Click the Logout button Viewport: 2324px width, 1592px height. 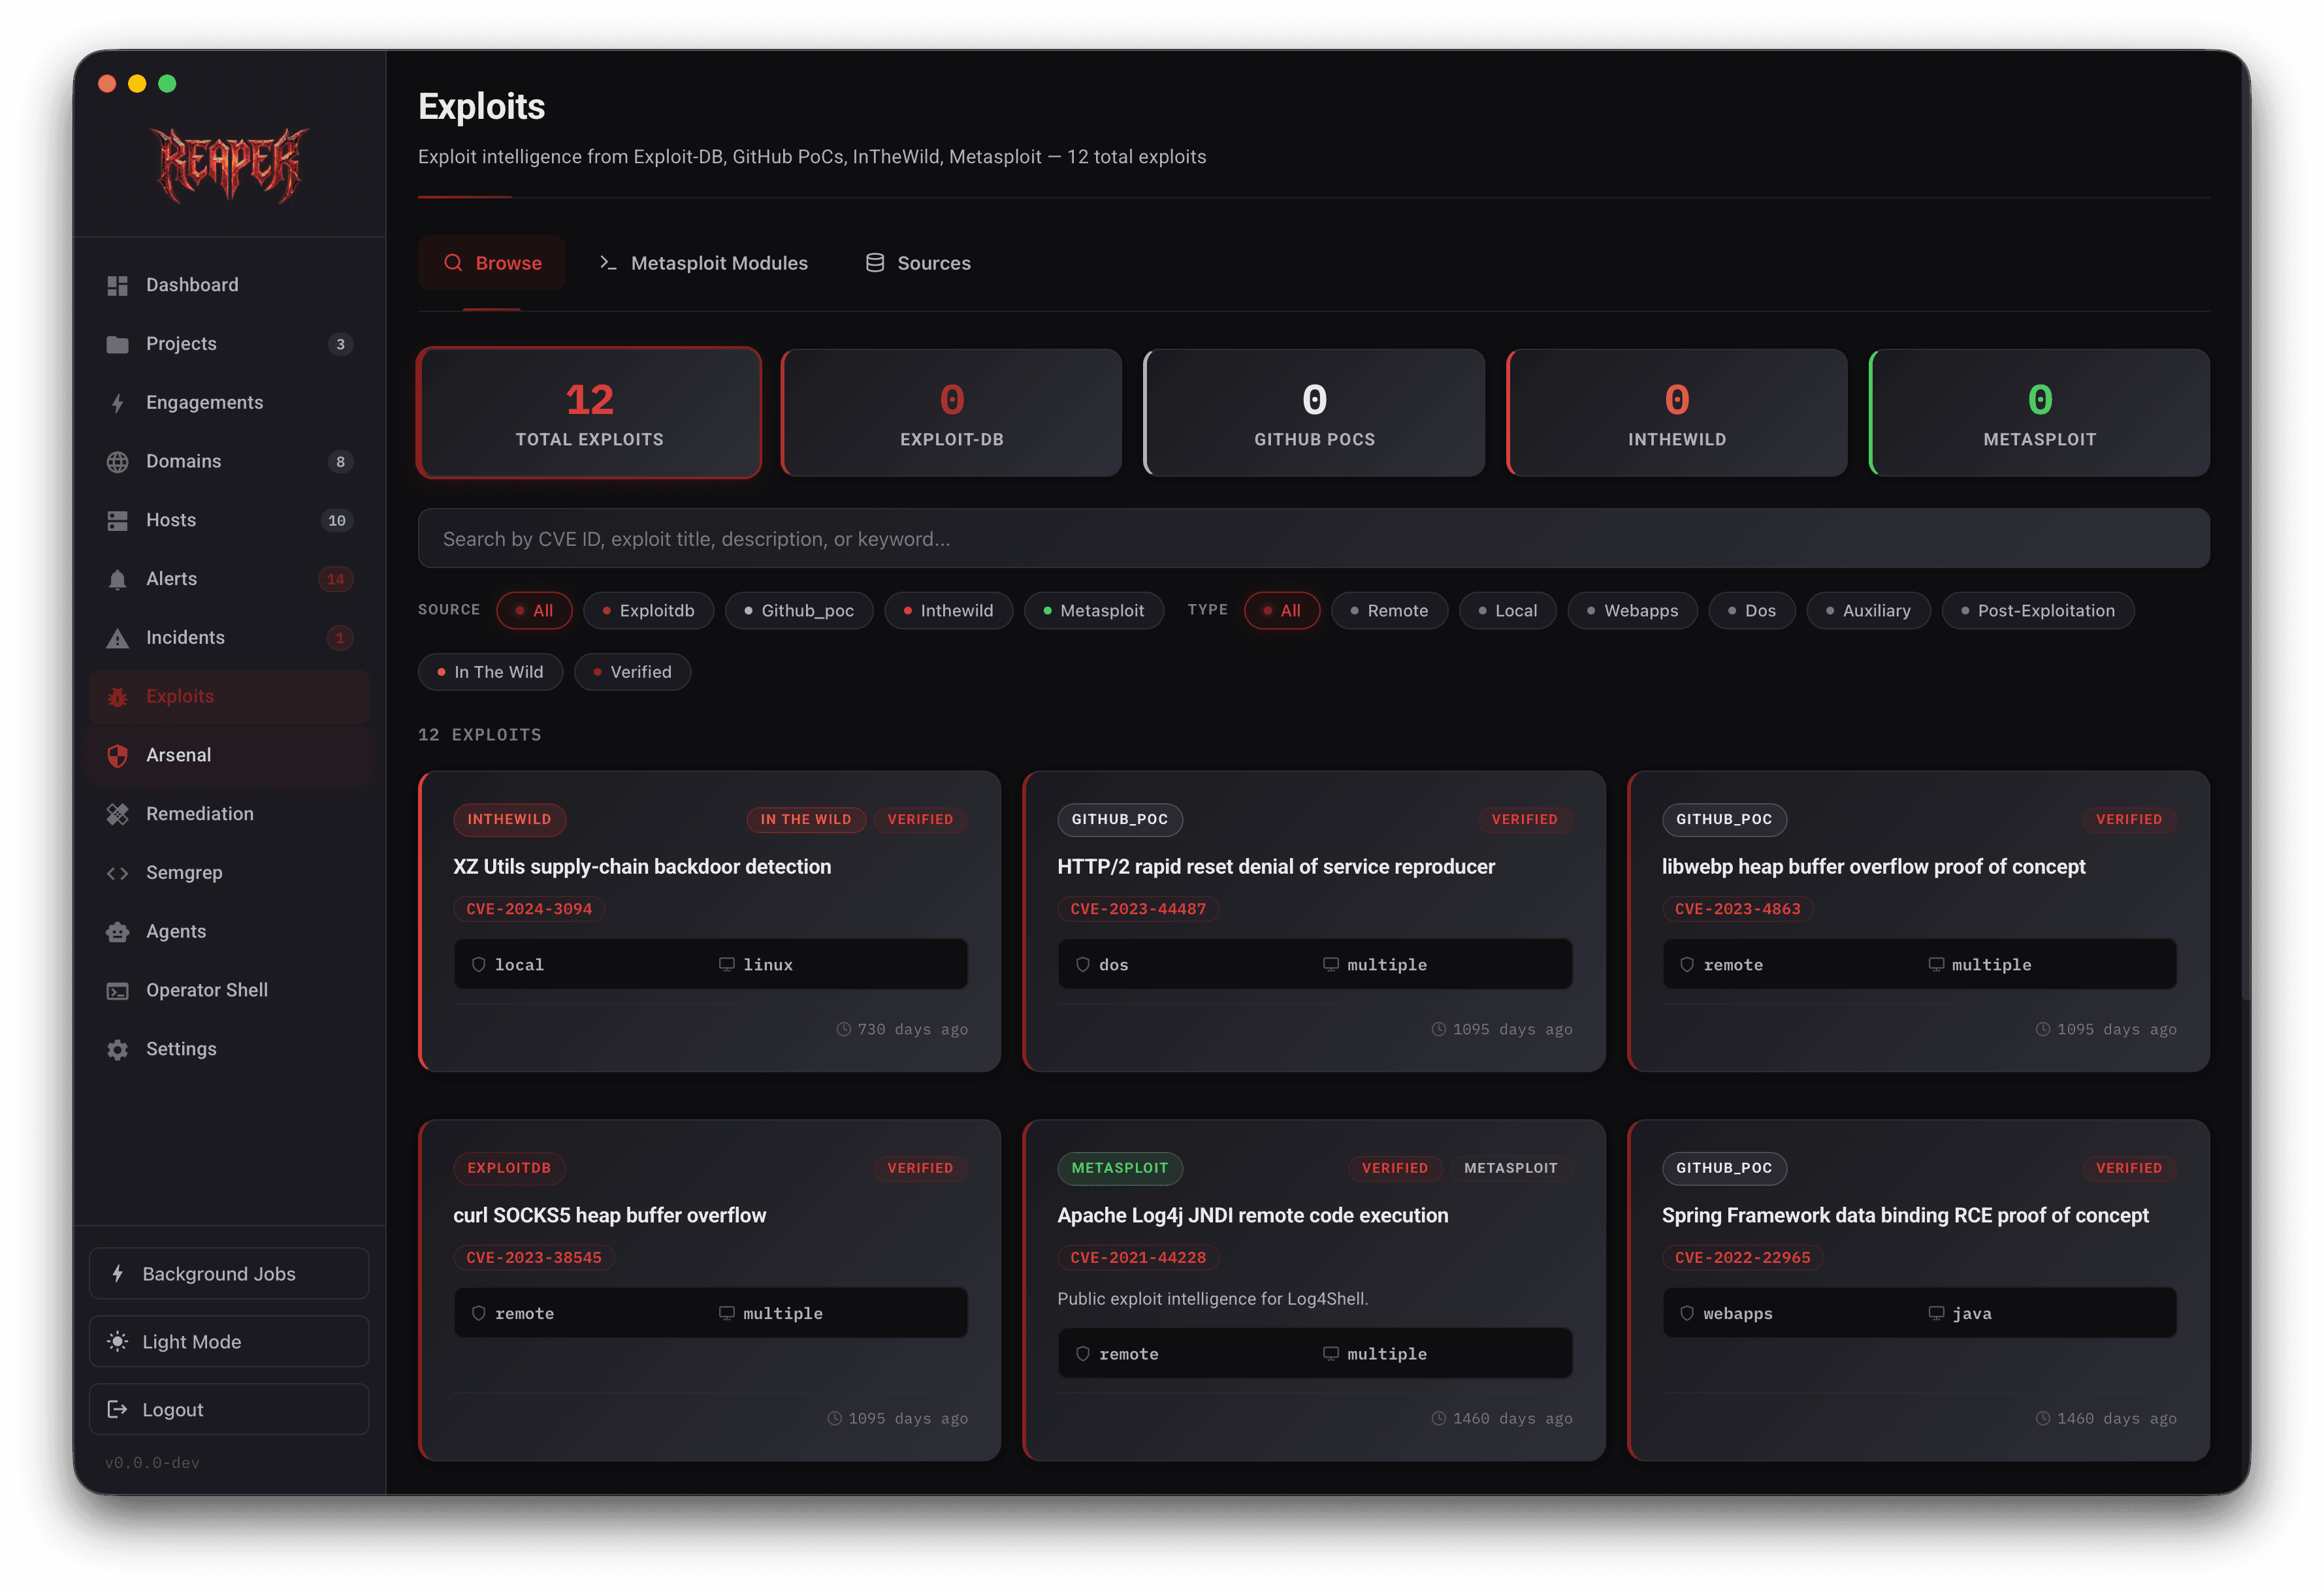[229, 1410]
